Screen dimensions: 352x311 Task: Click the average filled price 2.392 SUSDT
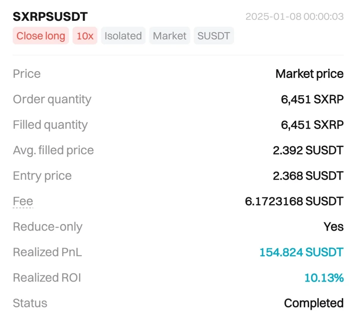click(x=308, y=150)
